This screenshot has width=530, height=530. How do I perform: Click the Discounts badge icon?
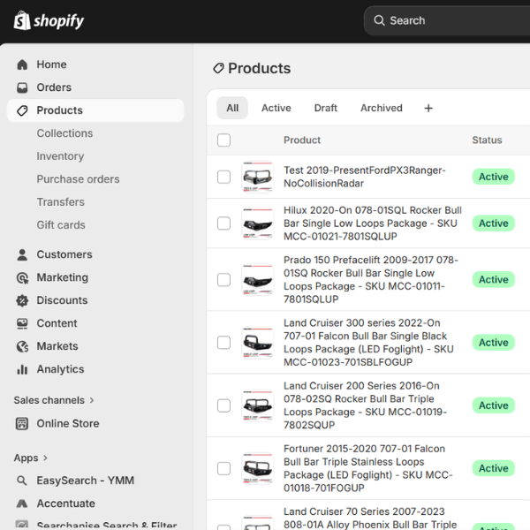tap(22, 300)
